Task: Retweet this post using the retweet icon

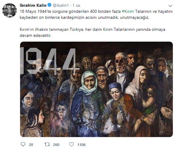Action: tap(48, 145)
